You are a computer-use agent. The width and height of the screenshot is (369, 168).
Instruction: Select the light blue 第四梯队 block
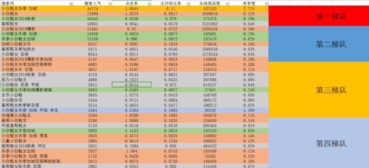click(319, 142)
